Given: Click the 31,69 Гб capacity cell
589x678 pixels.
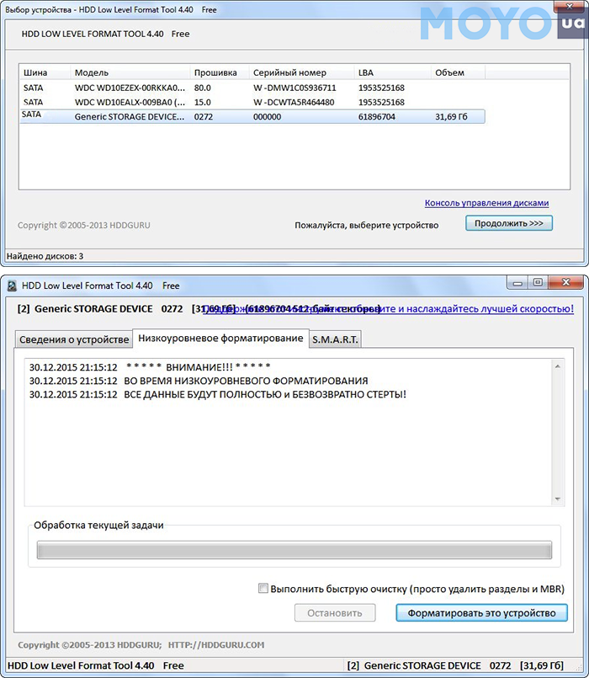Looking at the screenshot, I should (x=451, y=117).
